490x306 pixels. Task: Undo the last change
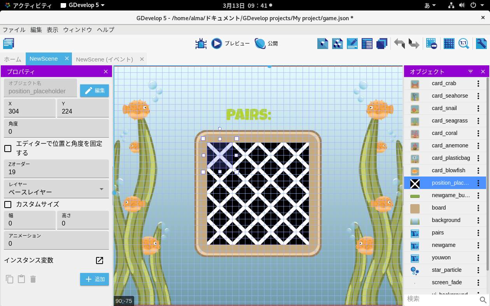[399, 44]
